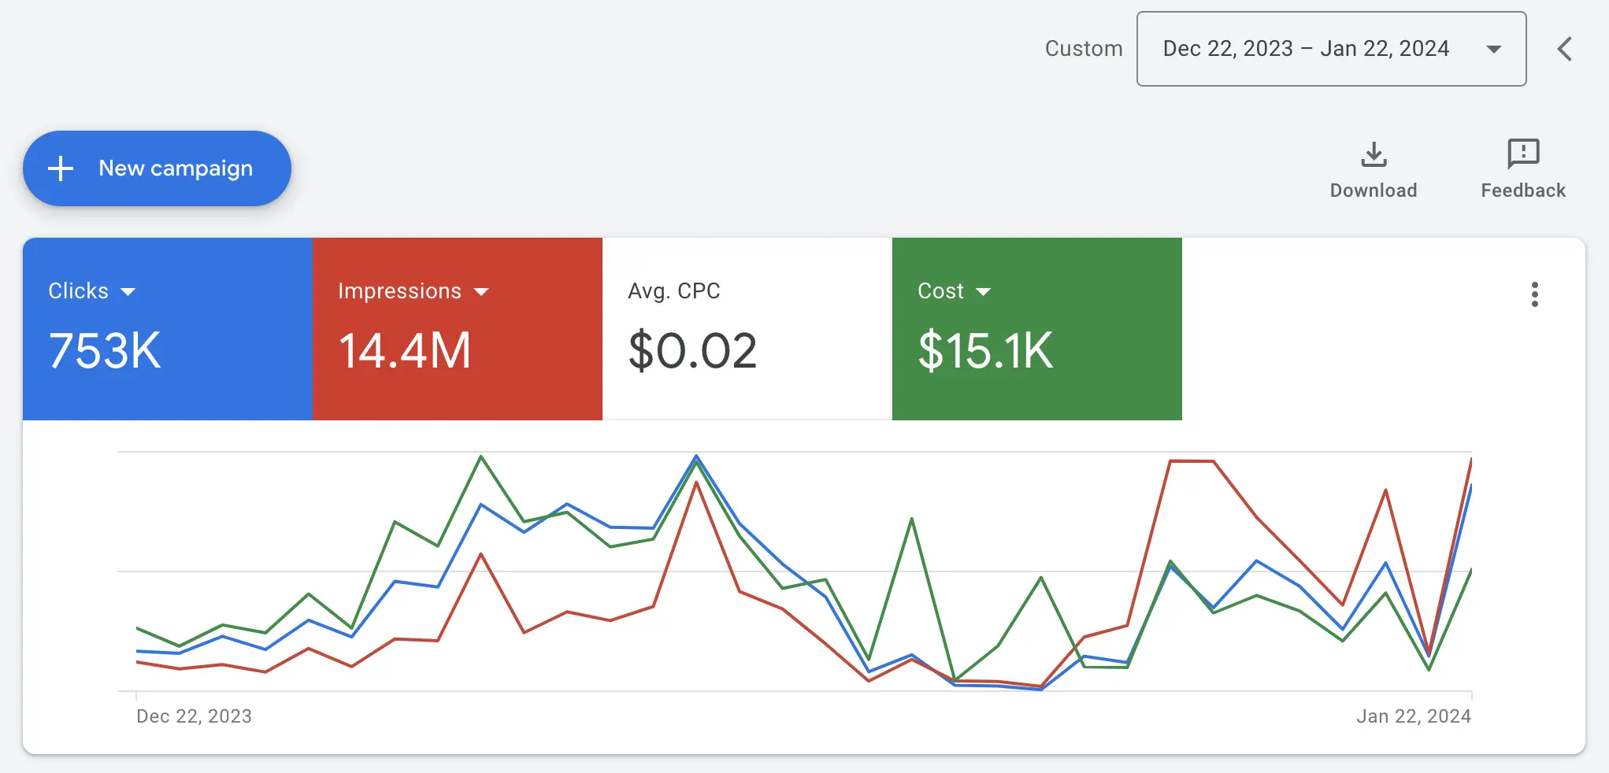The width and height of the screenshot is (1609, 773).
Task: Select the white Avg. CPC metric card
Action: (747, 329)
